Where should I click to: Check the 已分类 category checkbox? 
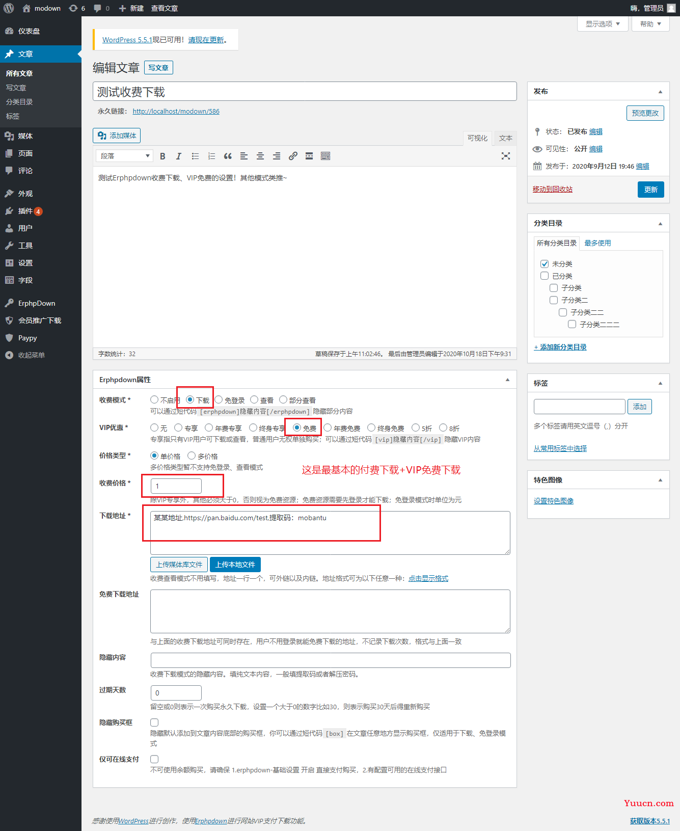click(x=545, y=276)
